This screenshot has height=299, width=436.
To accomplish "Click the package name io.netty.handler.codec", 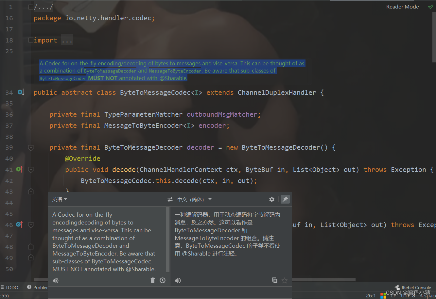I will pyautogui.click(x=108, y=18).
